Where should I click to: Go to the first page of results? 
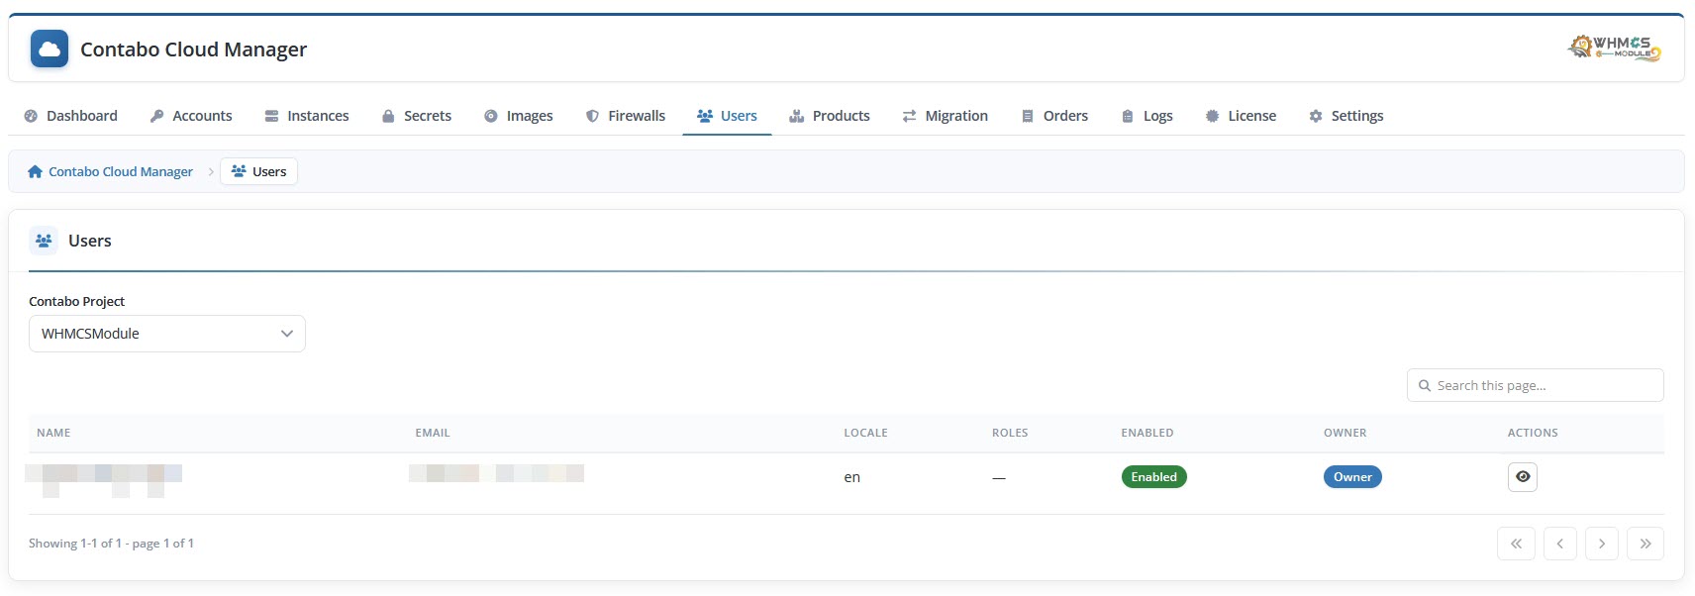(x=1517, y=544)
